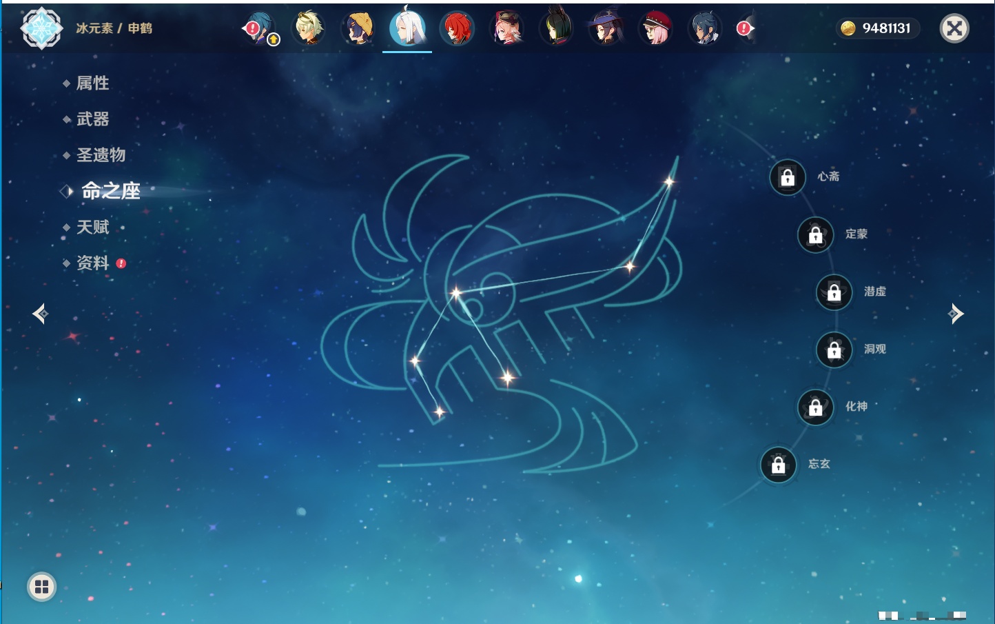995x624 pixels.
Task: Open the 武器 weapon menu
Action: (x=92, y=119)
